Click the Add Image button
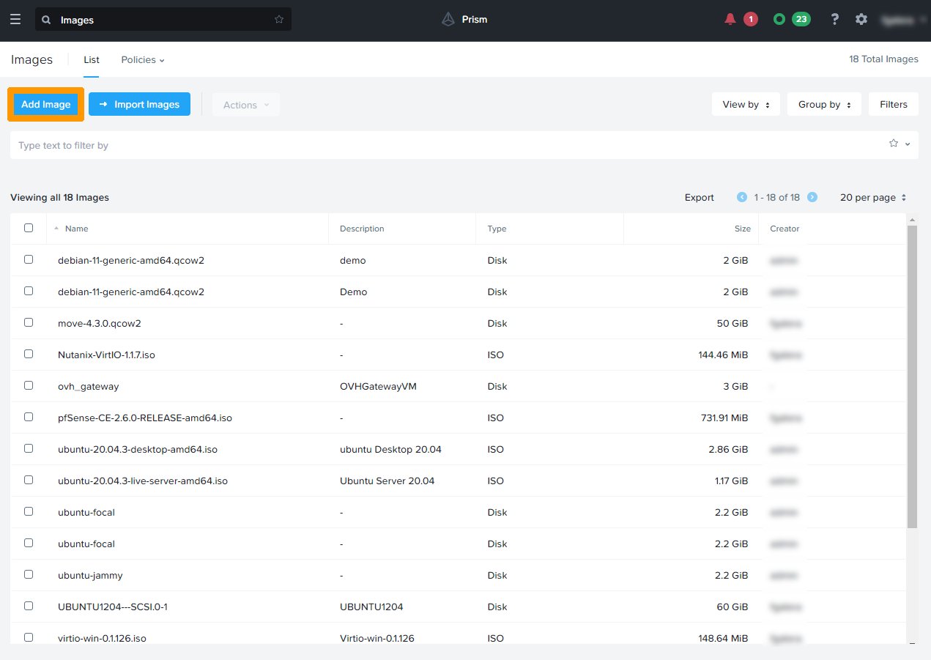The image size is (931, 660). (46, 105)
